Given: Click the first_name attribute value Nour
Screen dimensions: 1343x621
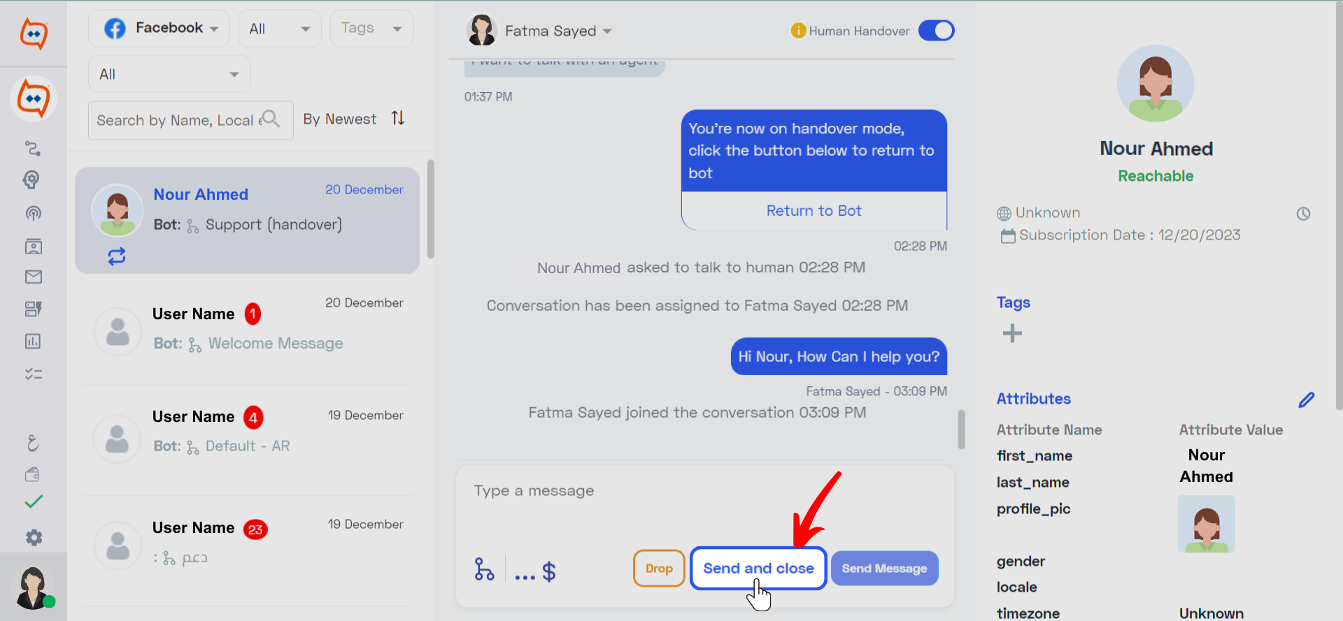Looking at the screenshot, I should pos(1207,455).
